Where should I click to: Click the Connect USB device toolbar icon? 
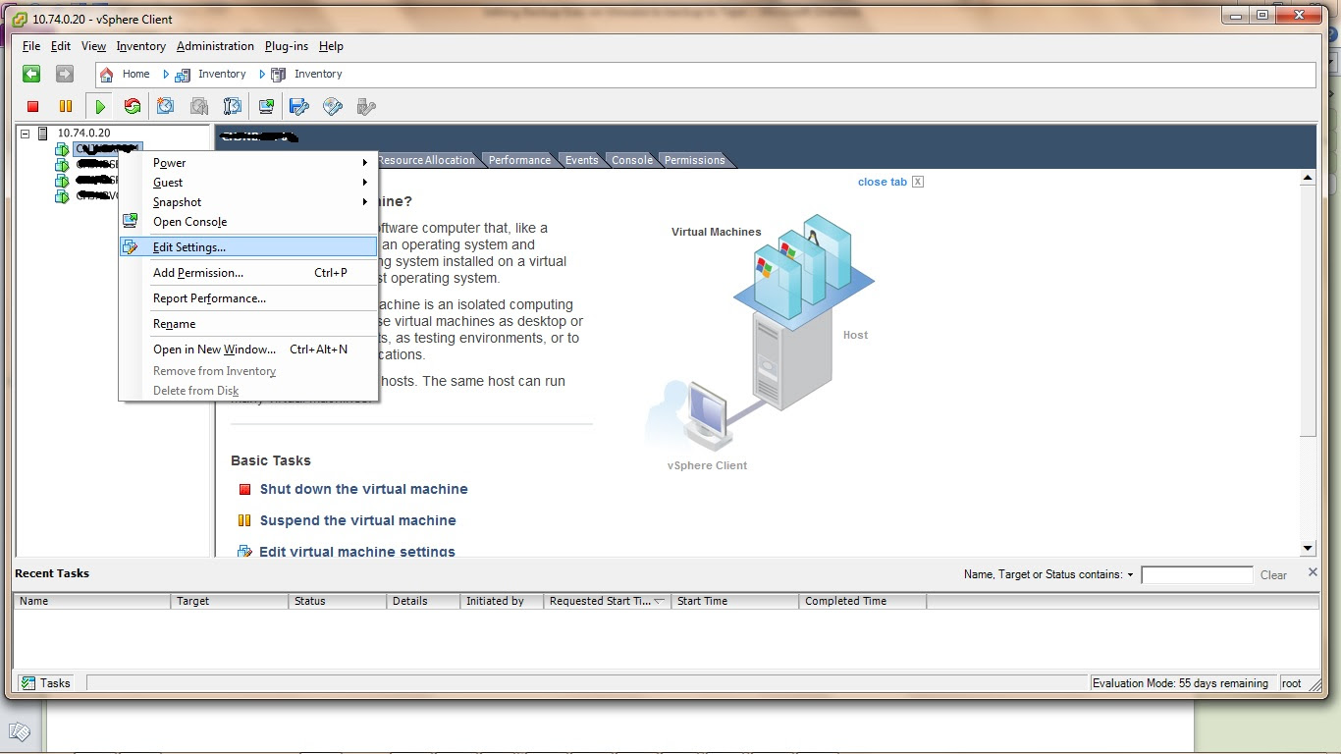click(367, 106)
